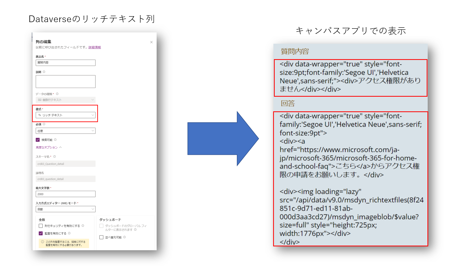Click the crd83_question_detail logical name field
The height and width of the screenshot is (269, 456).
coord(66,179)
